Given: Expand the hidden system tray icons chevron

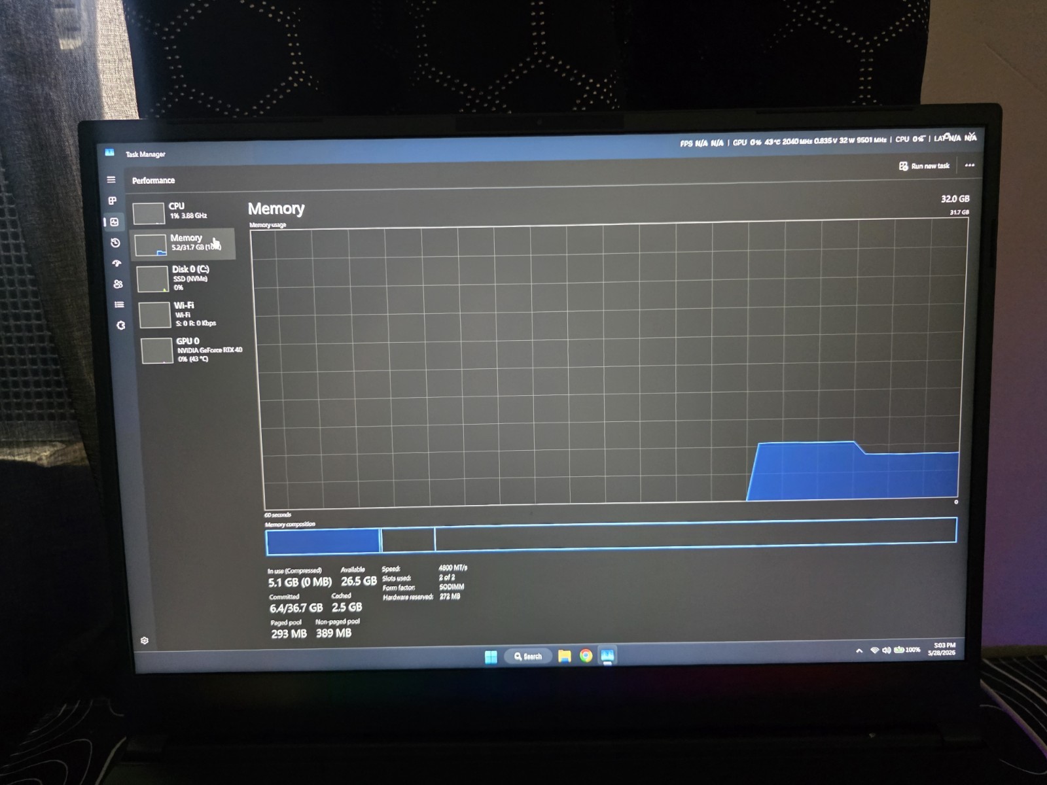Looking at the screenshot, I should (x=859, y=651).
